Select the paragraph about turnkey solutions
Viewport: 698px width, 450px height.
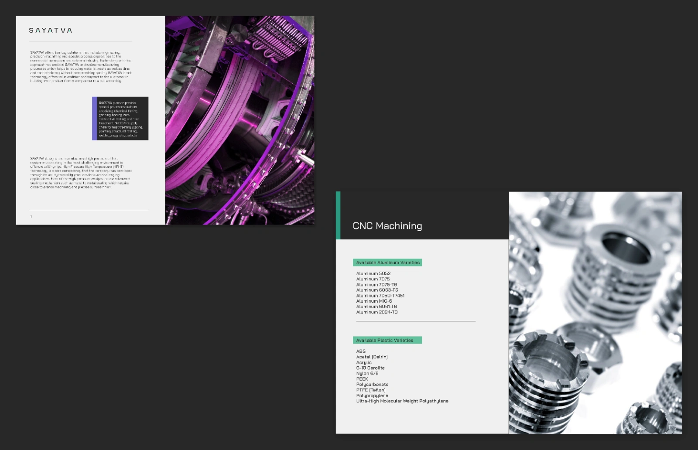[x=81, y=67]
